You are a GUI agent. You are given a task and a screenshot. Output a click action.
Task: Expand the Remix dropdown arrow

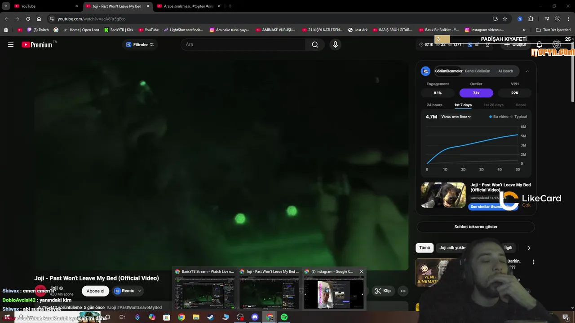coord(140,291)
